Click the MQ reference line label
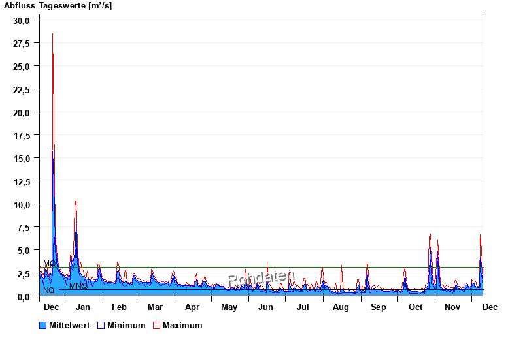The height and width of the screenshot is (359, 523). tap(49, 264)
